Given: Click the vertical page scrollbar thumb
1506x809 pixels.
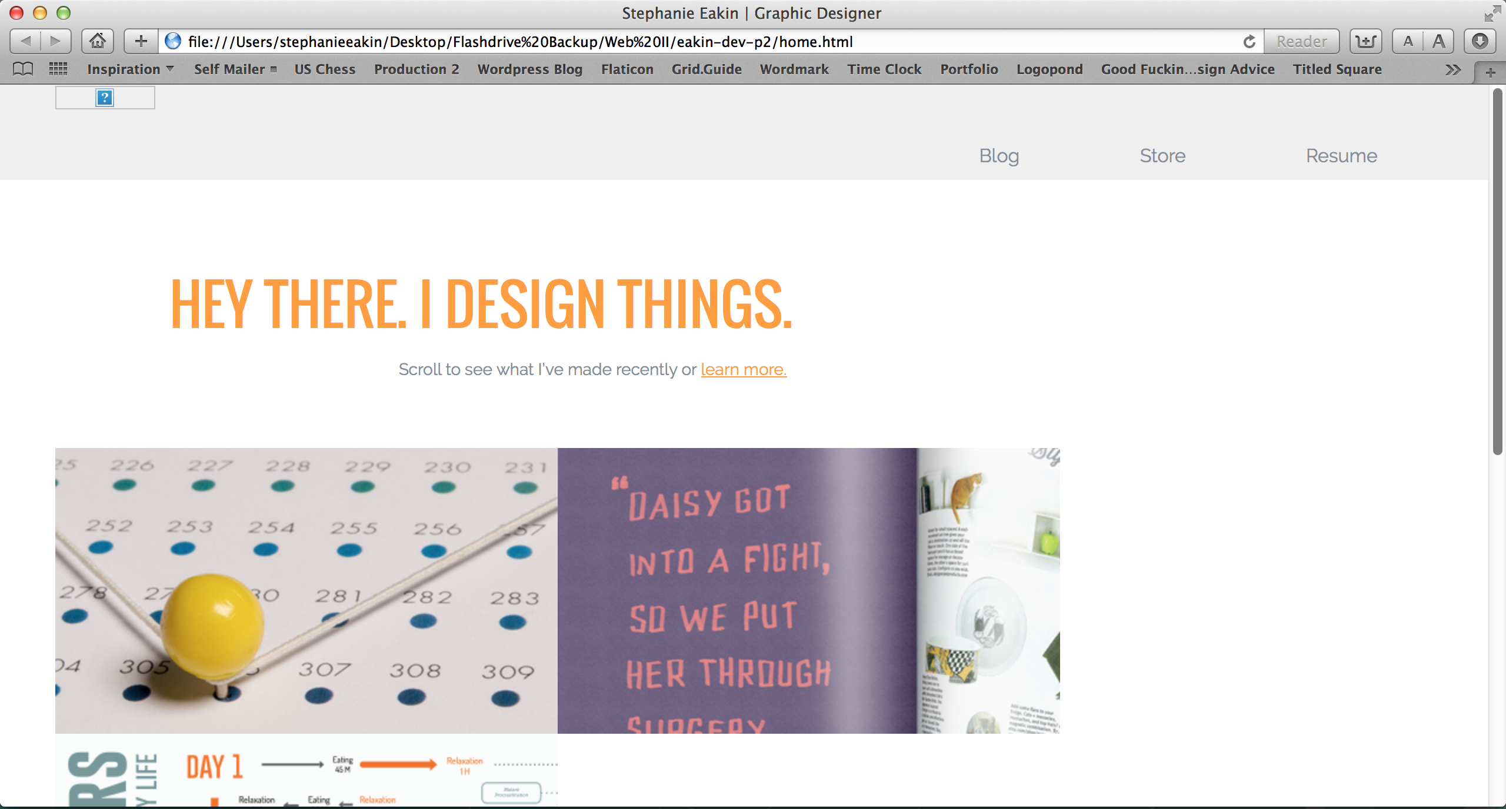Looking at the screenshot, I should point(1497,270).
